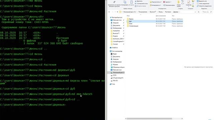Open the Копировать в (Copy to) dropdown

coord(155,5)
